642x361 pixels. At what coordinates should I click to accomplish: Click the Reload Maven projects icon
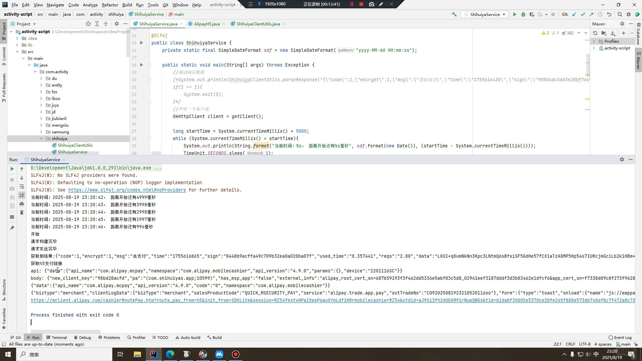(595, 33)
